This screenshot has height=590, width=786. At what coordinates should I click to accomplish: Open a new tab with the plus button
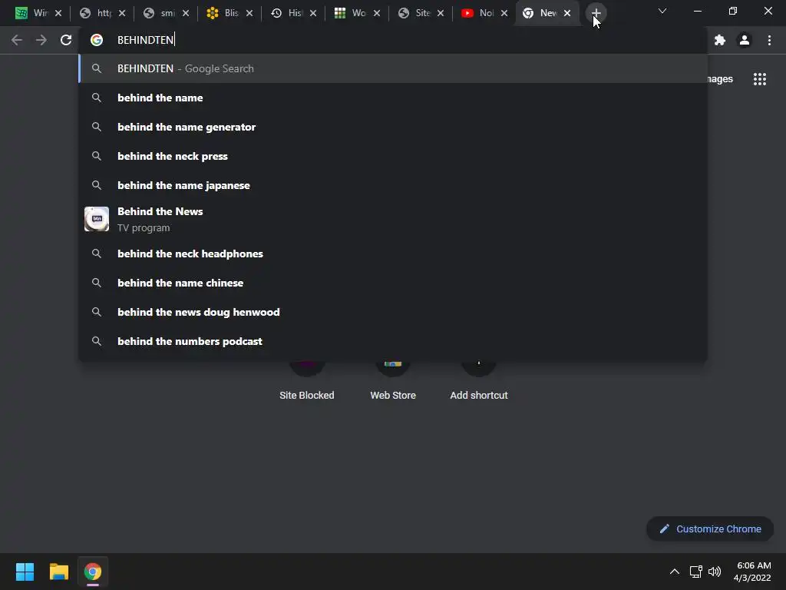tap(596, 13)
